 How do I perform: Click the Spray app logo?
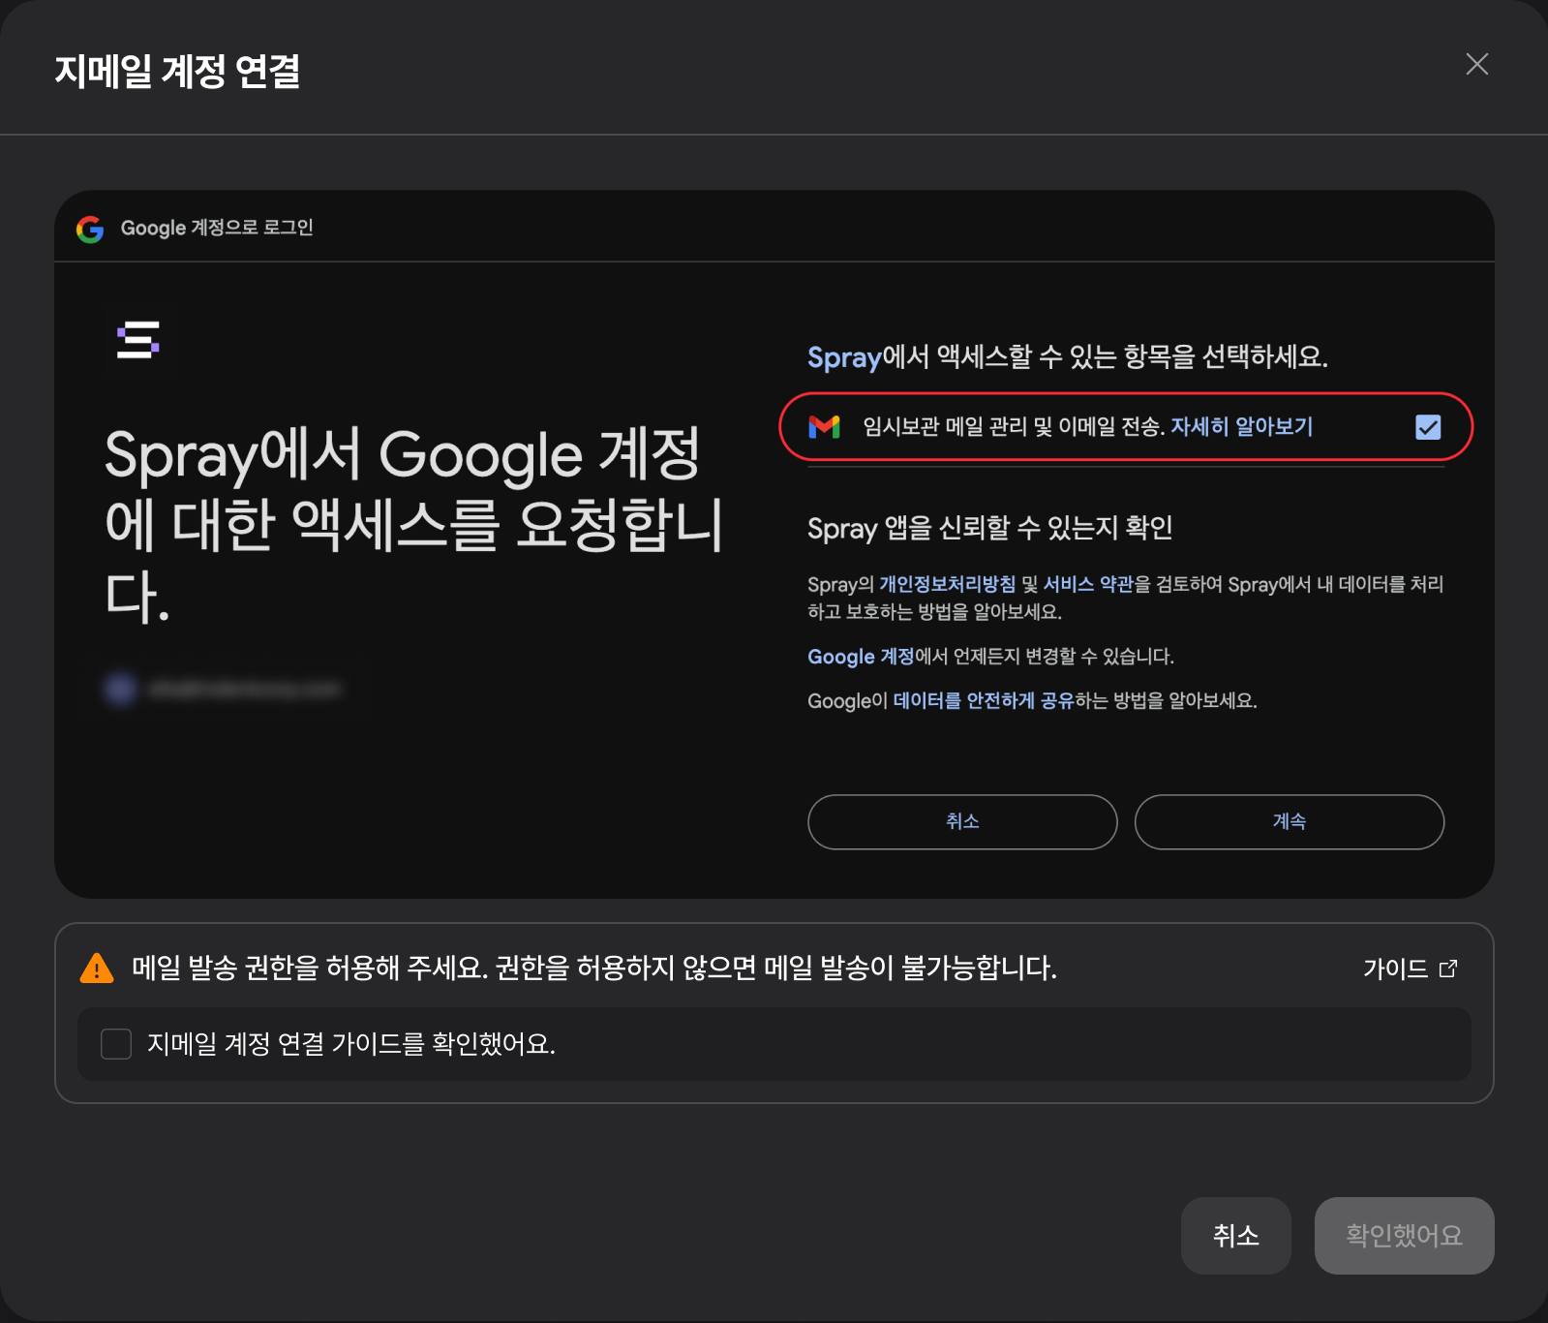tap(137, 340)
